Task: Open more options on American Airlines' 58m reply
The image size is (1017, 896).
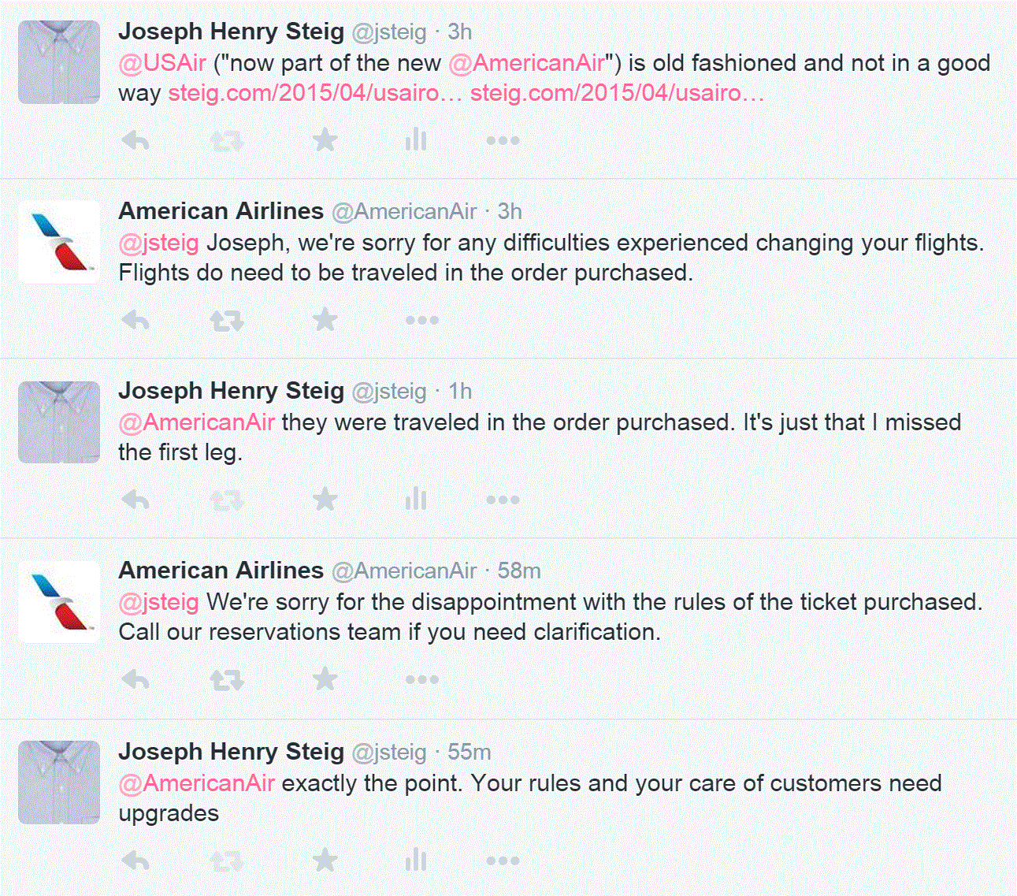Action: 422,680
